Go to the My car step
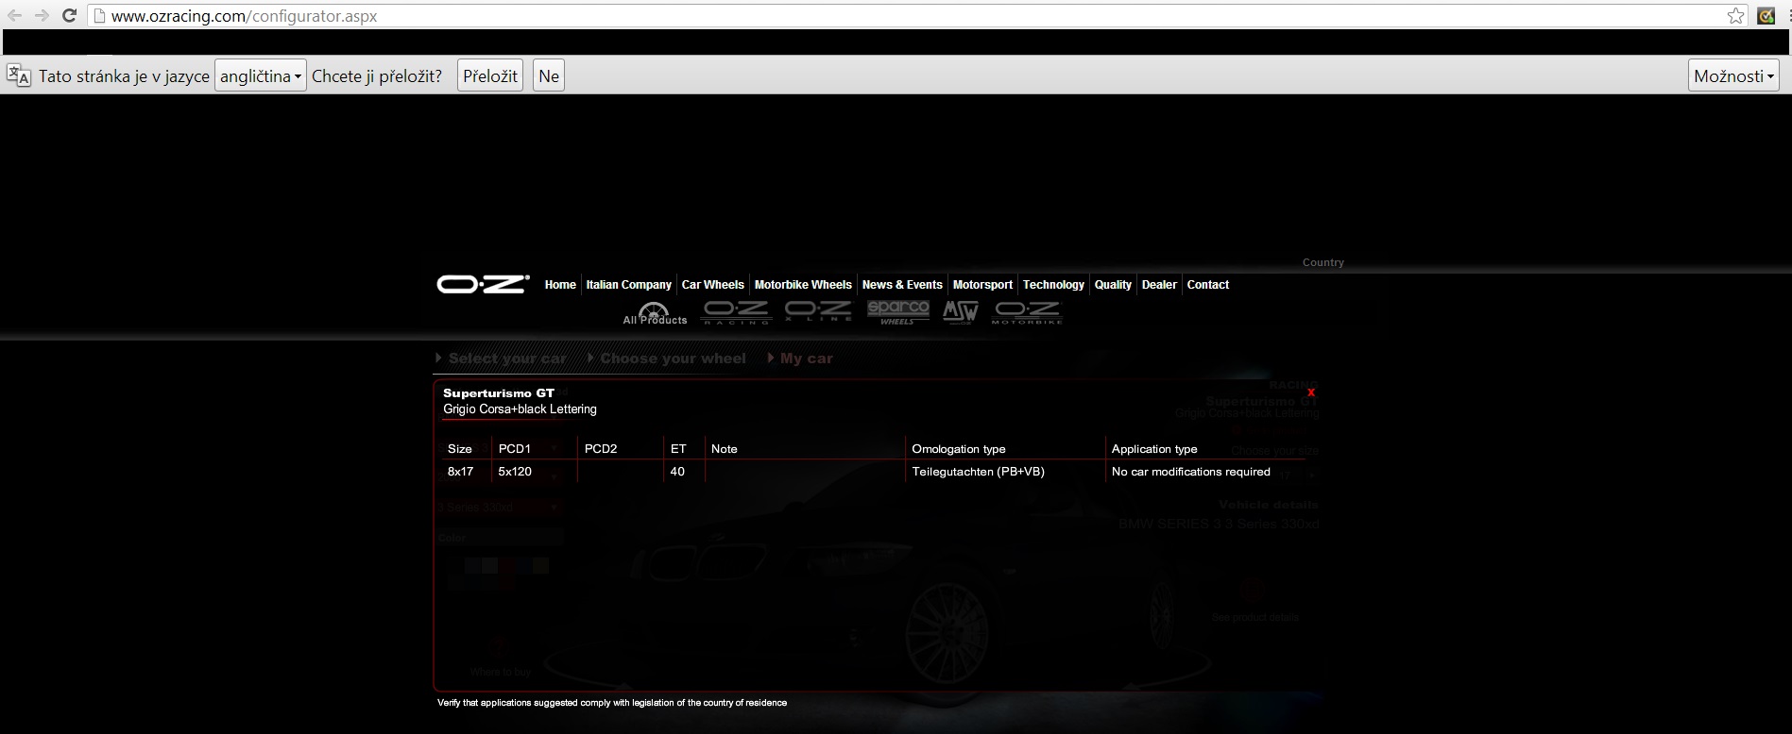The width and height of the screenshot is (1792, 734). click(x=800, y=359)
